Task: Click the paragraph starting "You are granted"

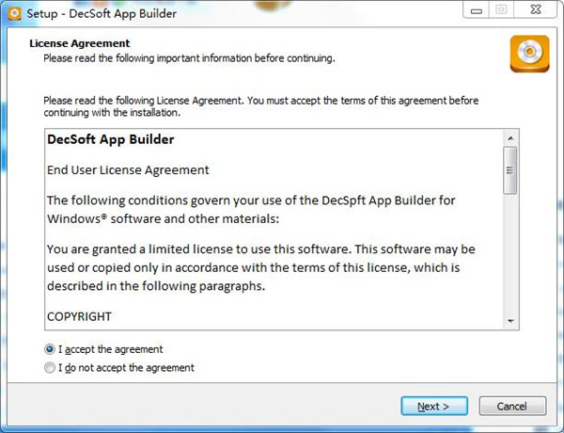Action: [260, 267]
